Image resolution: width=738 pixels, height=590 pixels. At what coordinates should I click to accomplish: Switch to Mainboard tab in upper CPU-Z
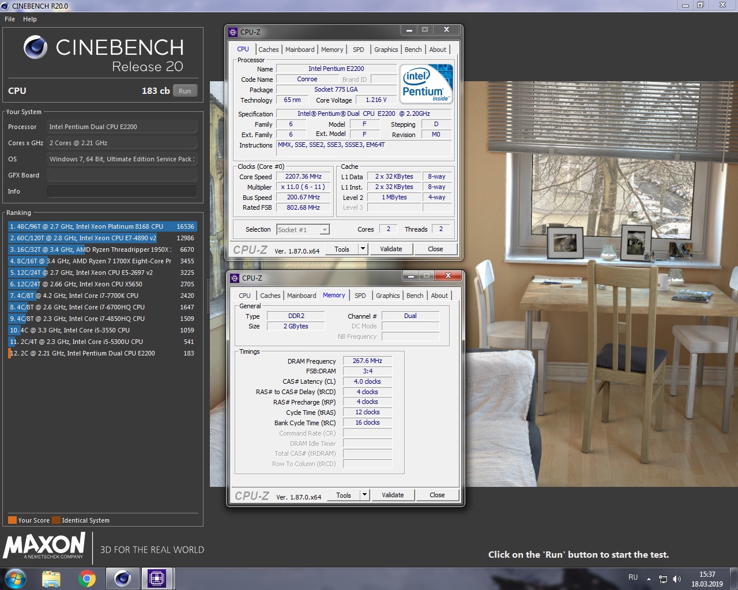pyautogui.click(x=300, y=50)
